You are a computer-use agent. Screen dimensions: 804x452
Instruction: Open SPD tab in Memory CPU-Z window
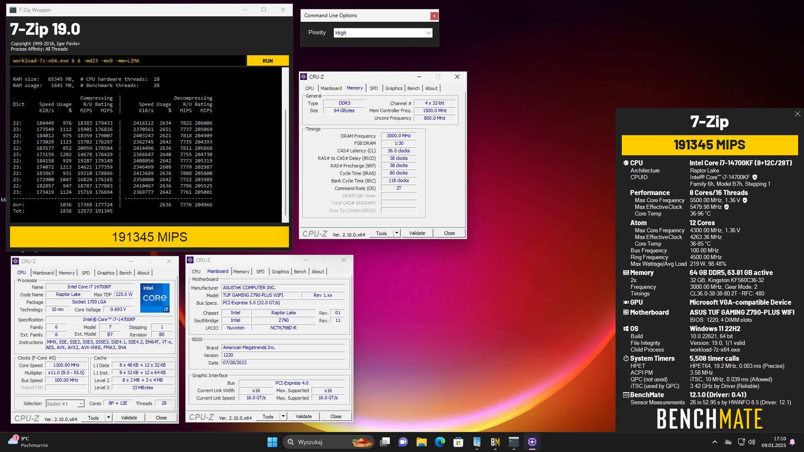(x=374, y=88)
